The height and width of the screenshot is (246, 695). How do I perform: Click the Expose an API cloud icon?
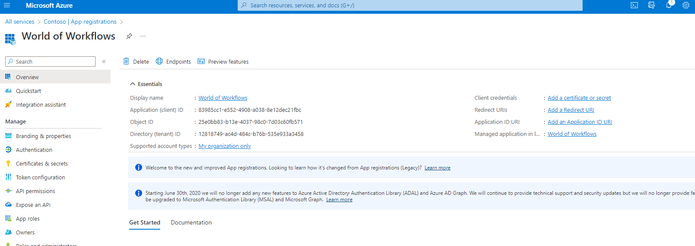click(x=8, y=205)
